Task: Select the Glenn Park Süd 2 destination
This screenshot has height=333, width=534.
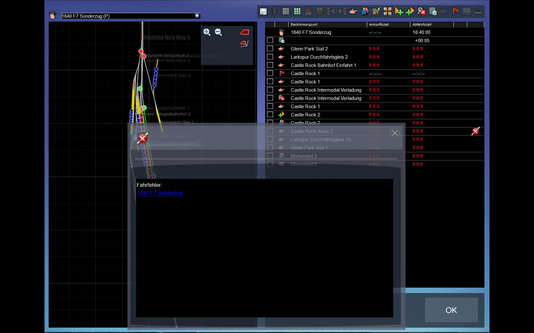Action: [x=309, y=49]
